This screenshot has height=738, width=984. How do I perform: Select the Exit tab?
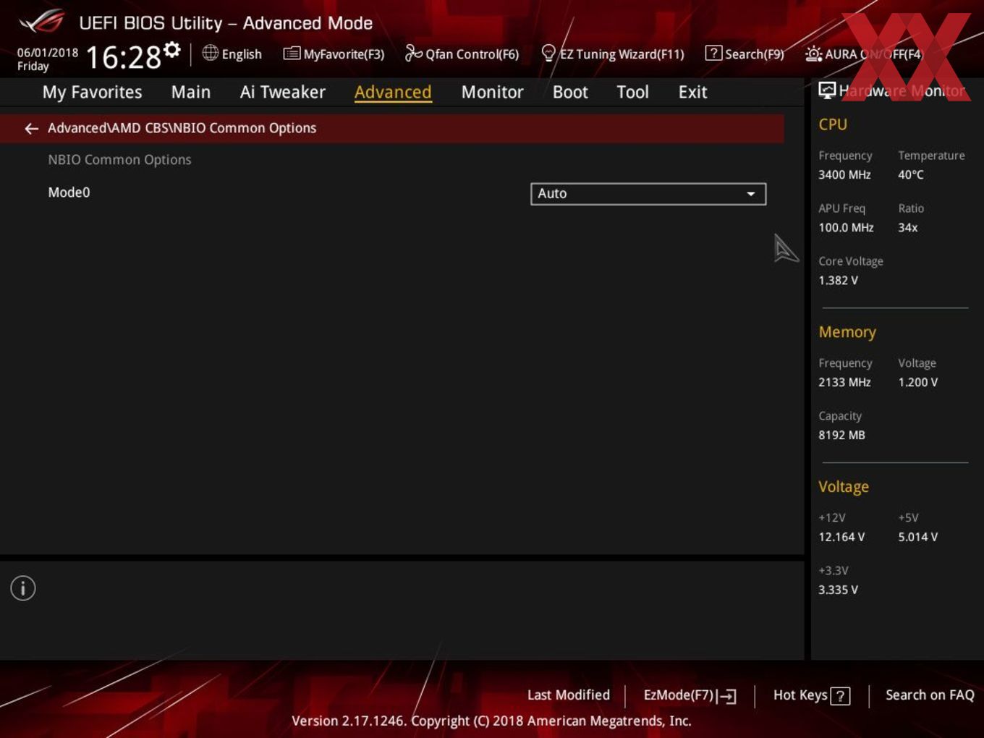point(693,93)
